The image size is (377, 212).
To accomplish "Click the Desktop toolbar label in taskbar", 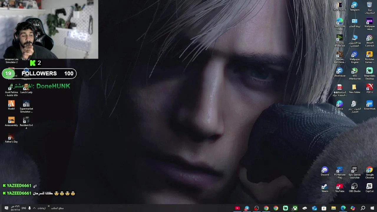I will [57, 208].
